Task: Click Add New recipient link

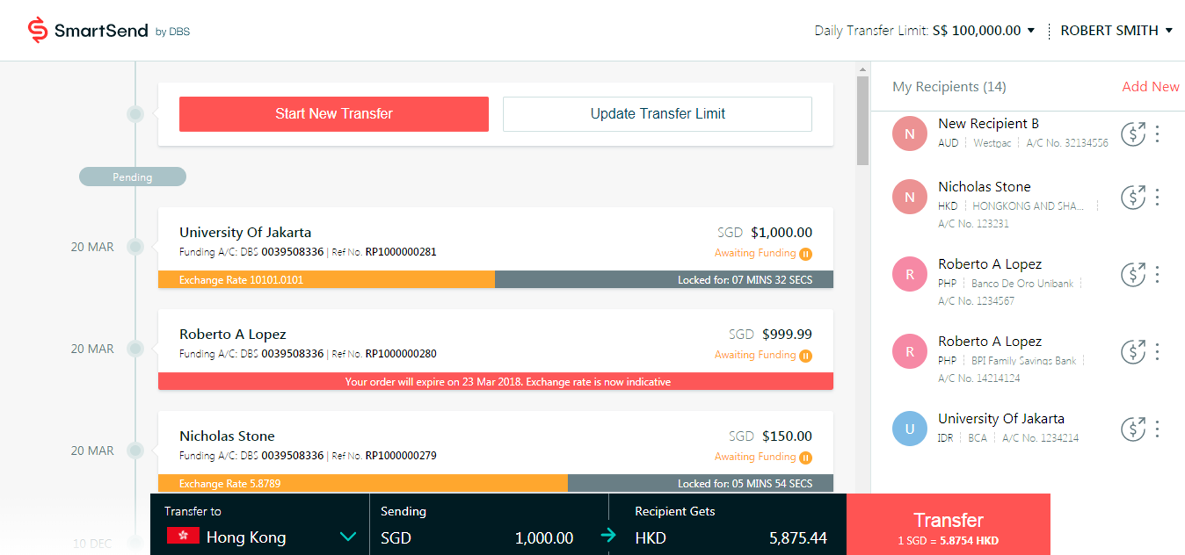Action: tap(1150, 86)
